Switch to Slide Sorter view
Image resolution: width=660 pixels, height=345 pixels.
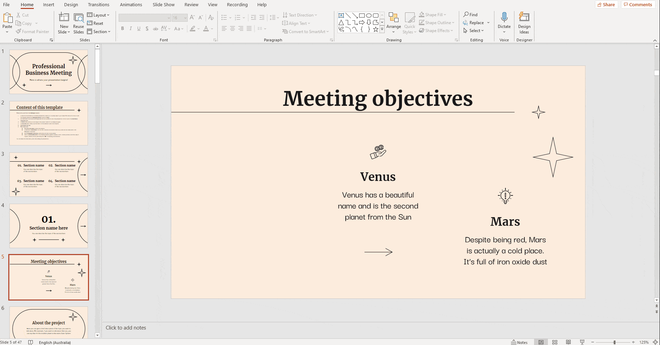pos(555,342)
